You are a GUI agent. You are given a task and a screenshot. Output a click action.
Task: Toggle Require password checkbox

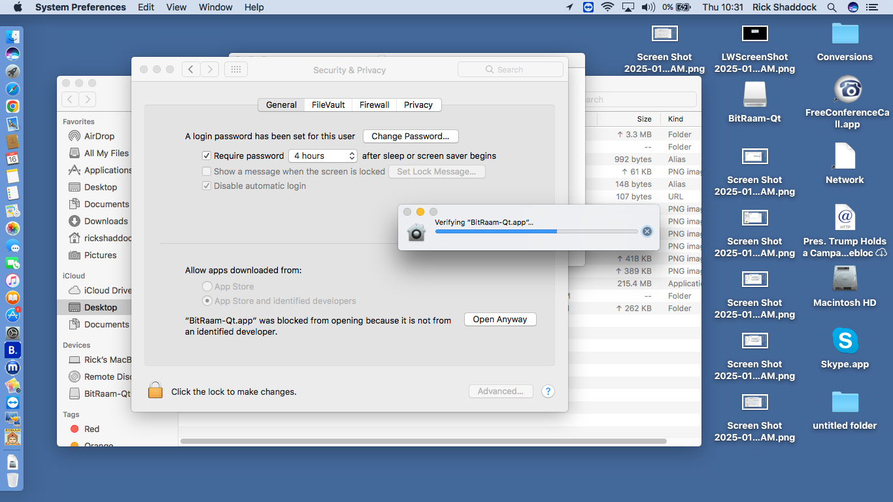(x=207, y=156)
